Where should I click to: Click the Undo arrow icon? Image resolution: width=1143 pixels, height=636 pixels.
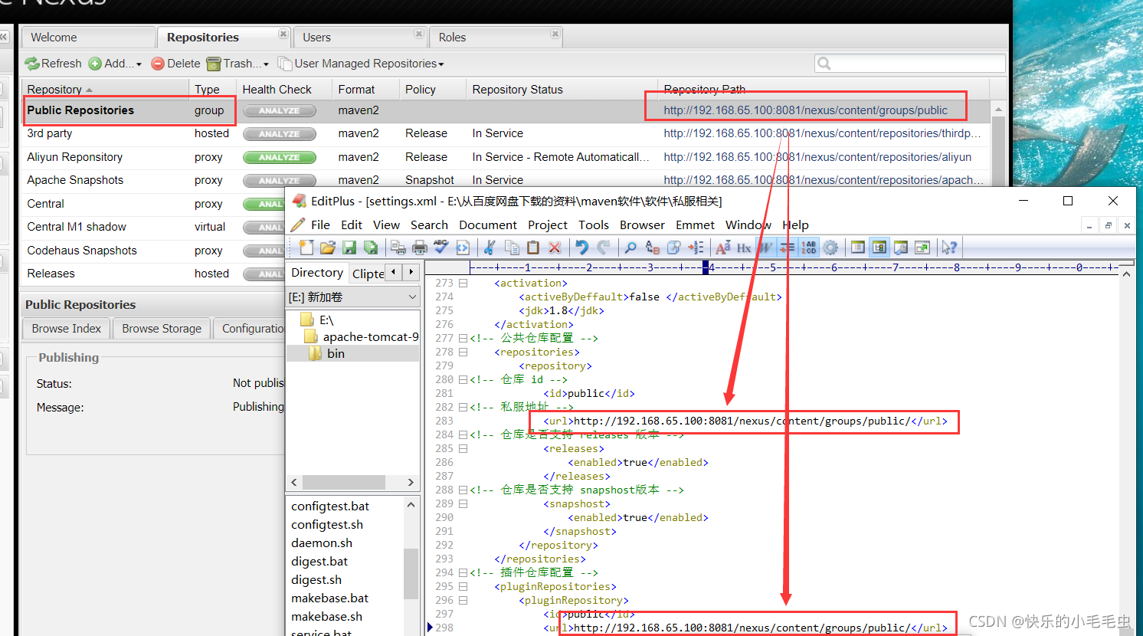coord(582,248)
